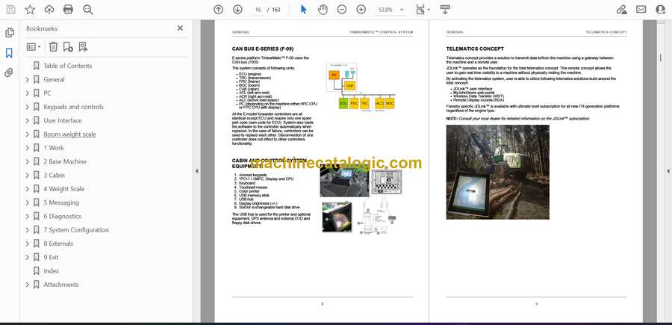
Task: Zoom in with the plus button
Action: click(x=361, y=10)
